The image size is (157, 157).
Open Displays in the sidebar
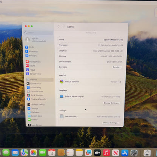click(x=33, y=108)
